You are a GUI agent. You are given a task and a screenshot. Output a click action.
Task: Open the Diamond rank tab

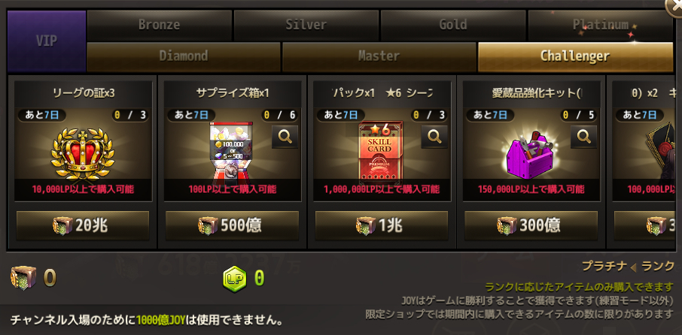point(184,56)
